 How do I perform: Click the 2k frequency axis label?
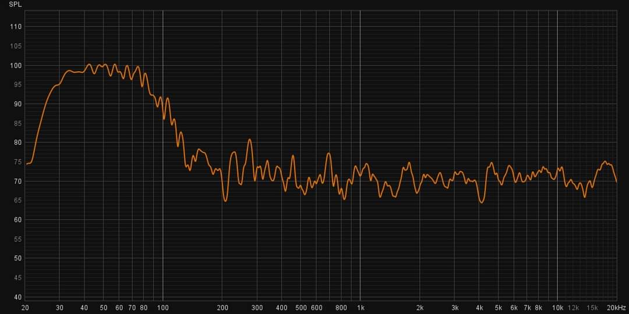click(x=420, y=308)
